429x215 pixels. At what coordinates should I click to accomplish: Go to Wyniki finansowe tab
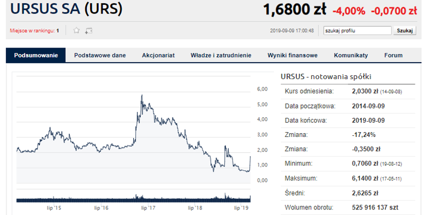click(x=293, y=55)
